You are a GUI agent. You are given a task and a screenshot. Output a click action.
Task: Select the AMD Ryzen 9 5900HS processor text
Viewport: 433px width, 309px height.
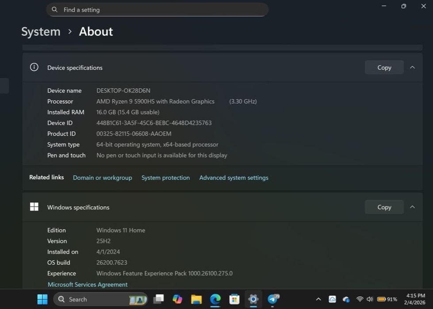pyautogui.click(x=156, y=102)
